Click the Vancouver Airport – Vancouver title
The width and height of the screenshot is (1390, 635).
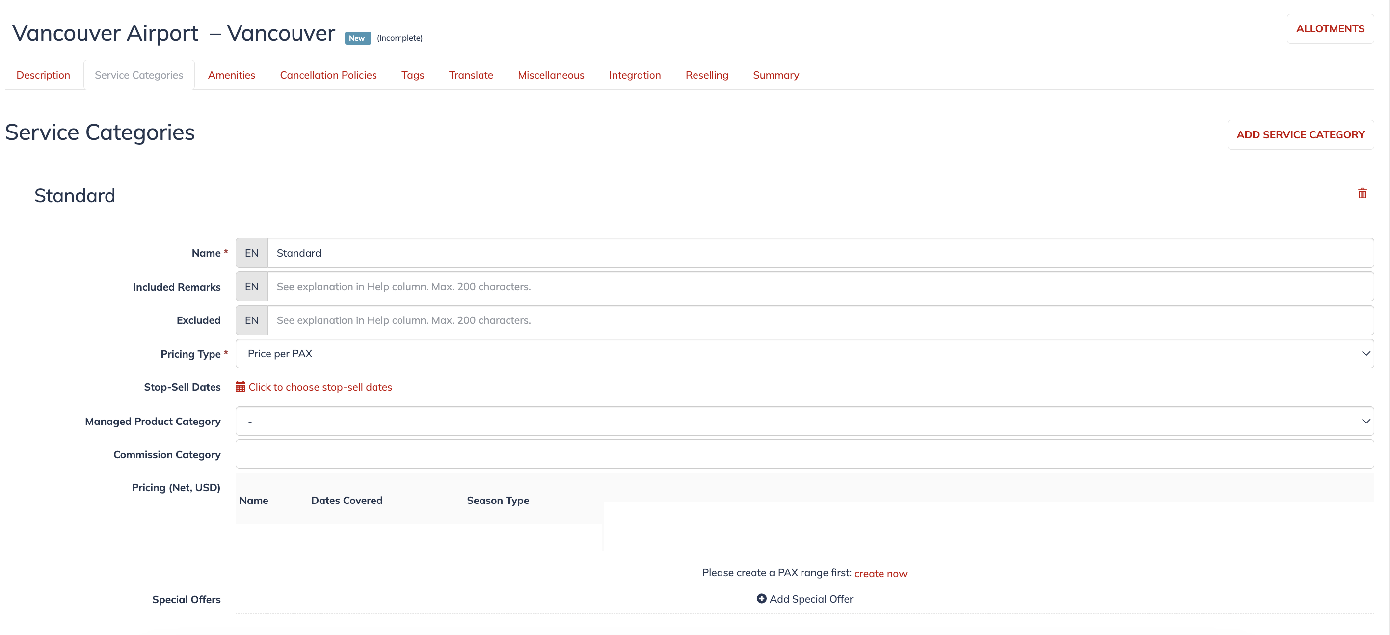tap(174, 33)
